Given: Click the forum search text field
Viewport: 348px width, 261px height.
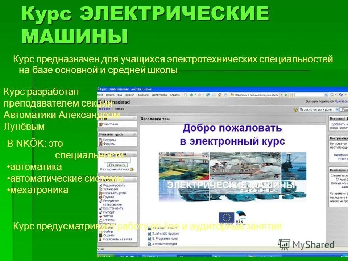Looking at the screenshot, I should [117, 160].
